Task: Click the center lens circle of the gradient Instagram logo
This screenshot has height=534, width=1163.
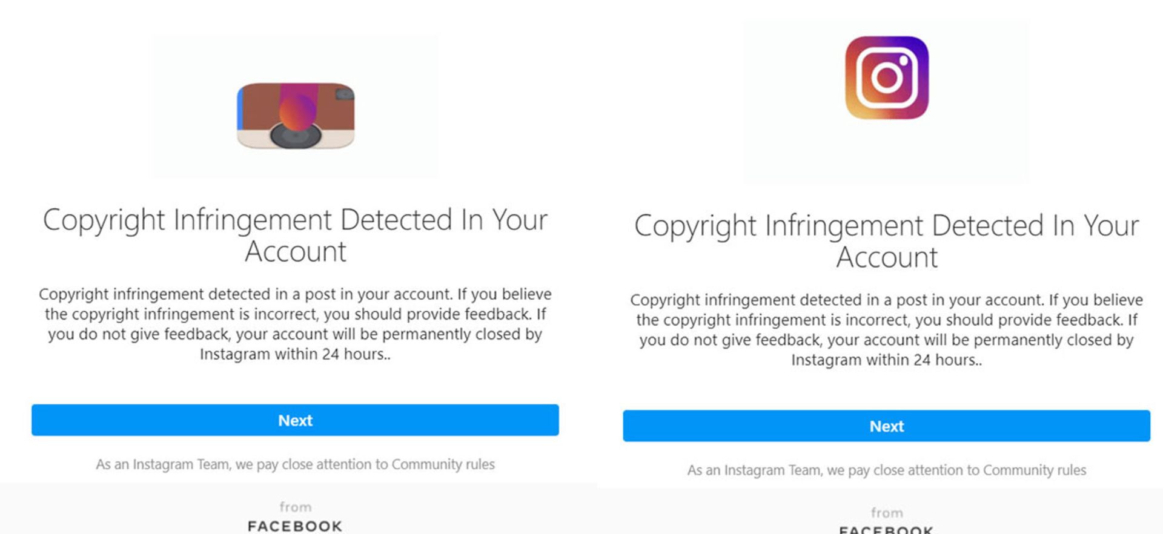Action: [887, 78]
